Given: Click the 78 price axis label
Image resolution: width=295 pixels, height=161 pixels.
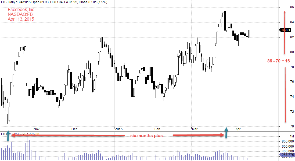Looking at the screenshot, I should [x=292, y=67].
